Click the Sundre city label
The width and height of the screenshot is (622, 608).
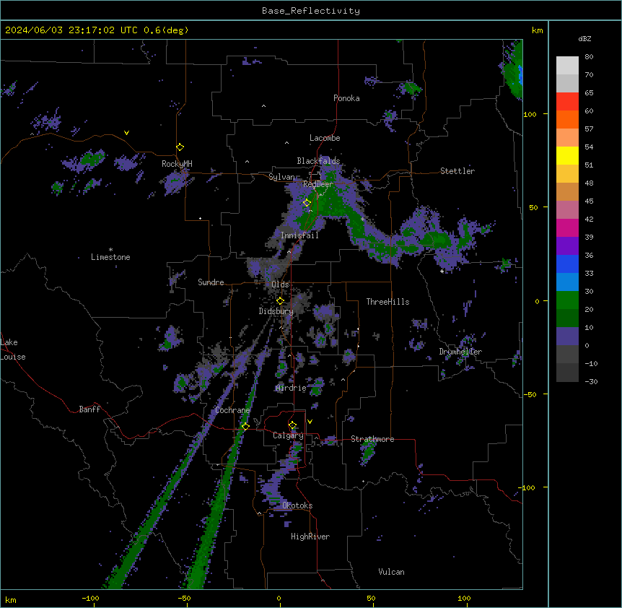pyautogui.click(x=211, y=282)
